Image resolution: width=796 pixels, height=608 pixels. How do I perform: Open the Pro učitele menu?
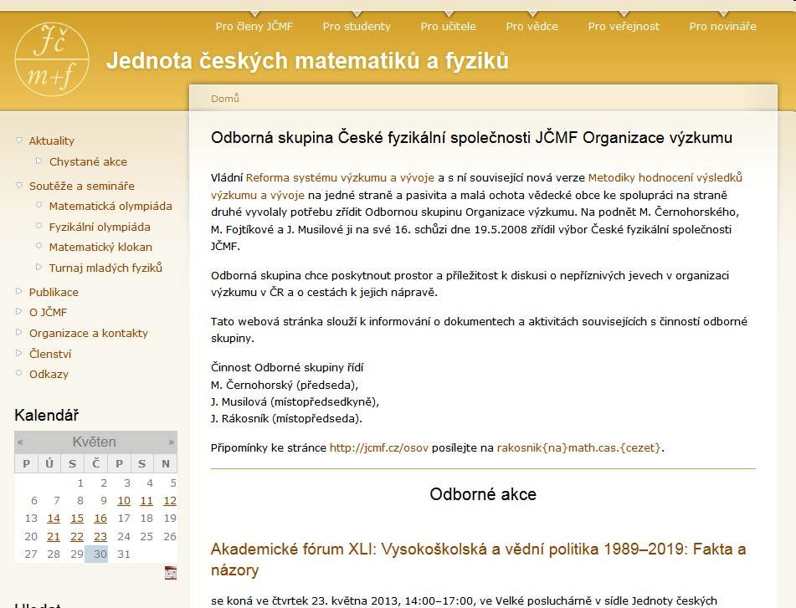tap(449, 27)
